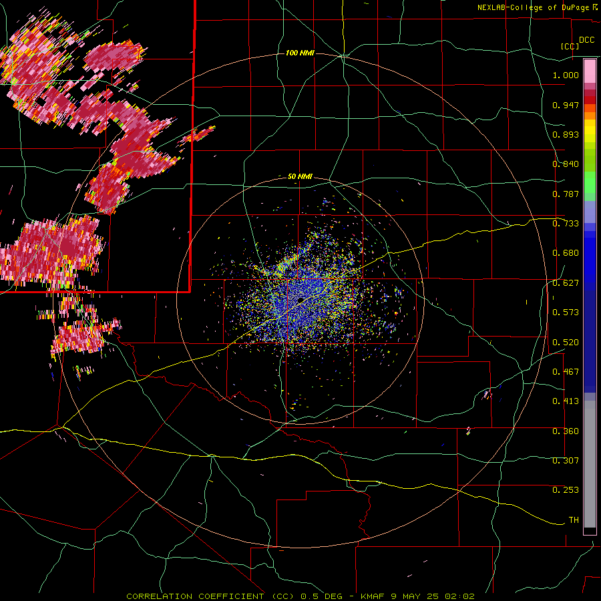Click the 0.573 scale value
Image resolution: width=601 pixels, height=601 pixels.
tap(566, 313)
